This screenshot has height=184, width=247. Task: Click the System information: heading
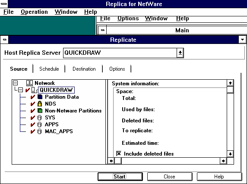(x=136, y=84)
